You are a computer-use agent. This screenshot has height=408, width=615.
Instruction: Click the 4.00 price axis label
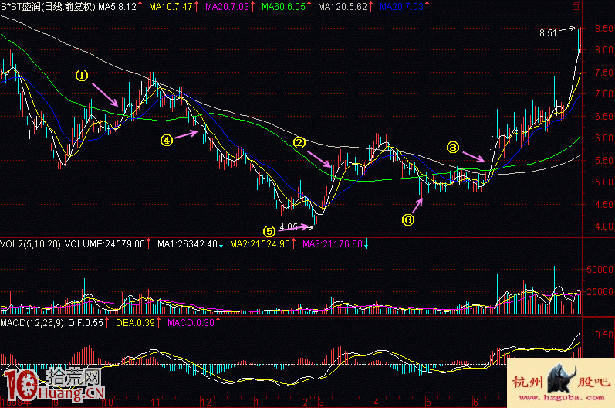[604, 226]
